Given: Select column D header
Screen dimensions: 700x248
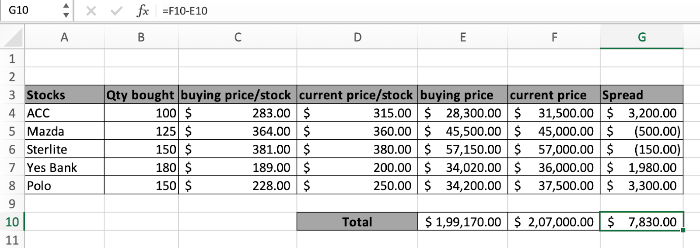Looking at the screenshot, I should [x=357, y=38].
